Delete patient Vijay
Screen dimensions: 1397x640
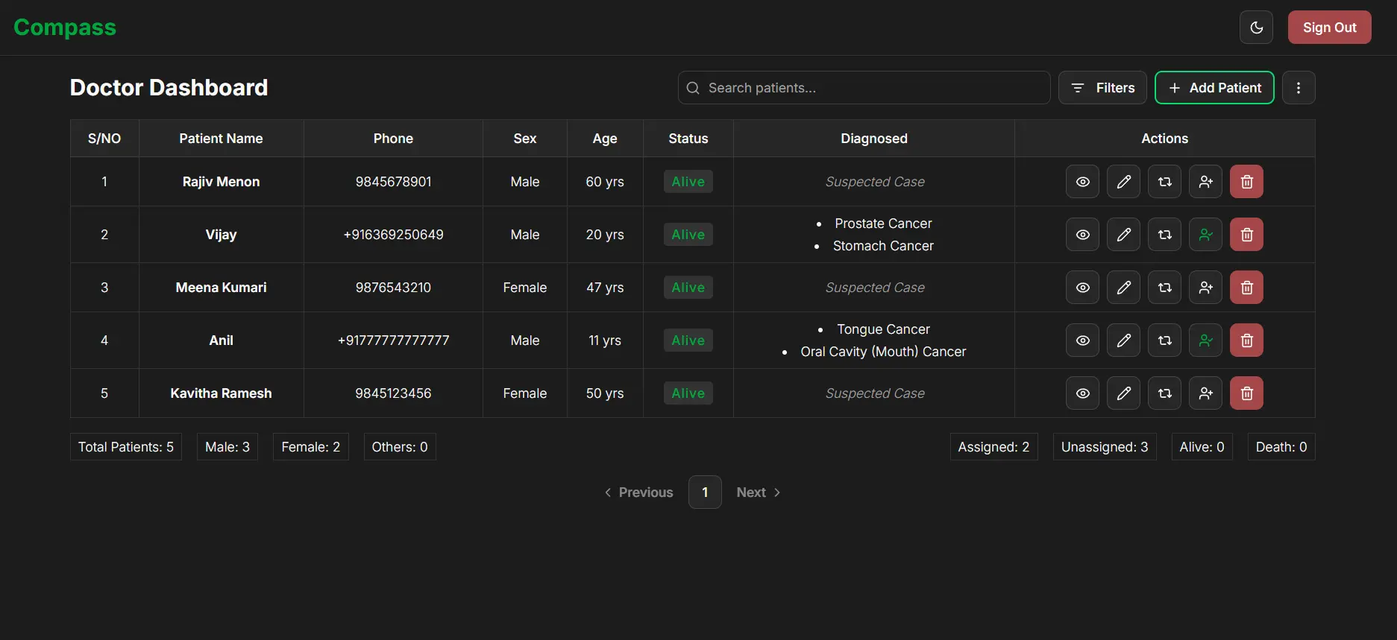click(1246, 235)
